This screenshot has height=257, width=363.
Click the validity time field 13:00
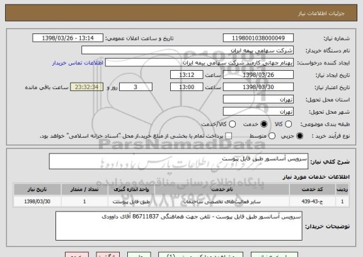tap(187, 87)
